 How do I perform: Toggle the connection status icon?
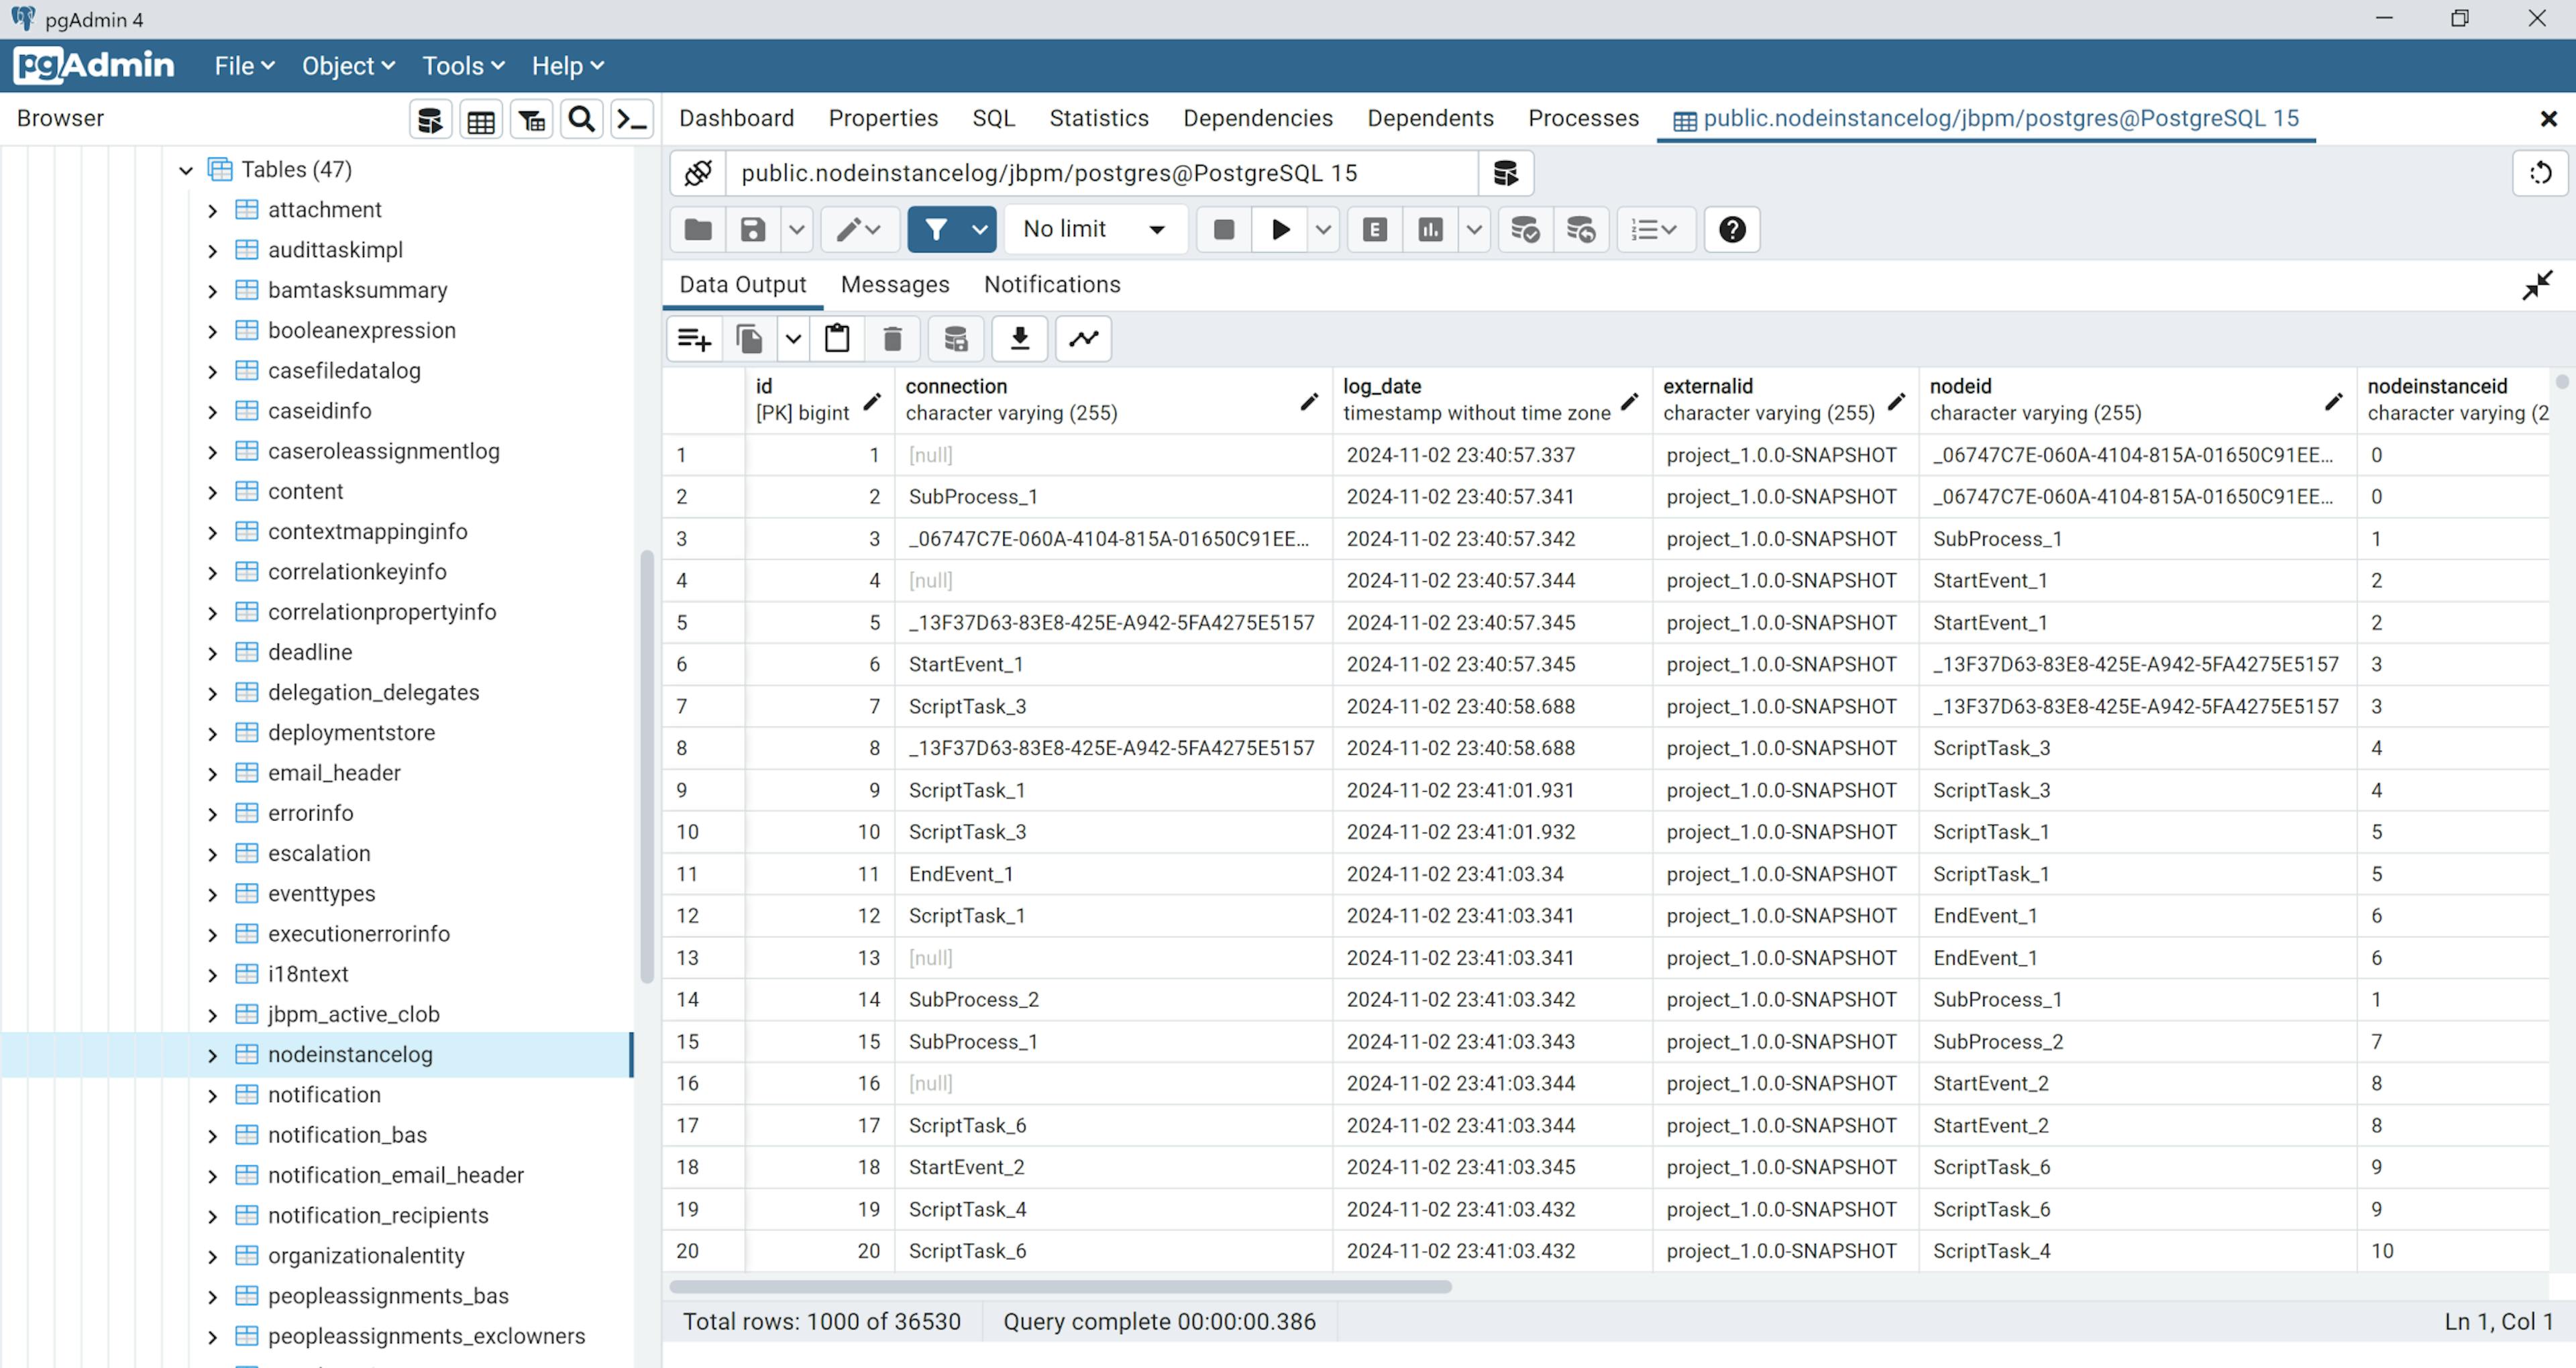point(697,174)
